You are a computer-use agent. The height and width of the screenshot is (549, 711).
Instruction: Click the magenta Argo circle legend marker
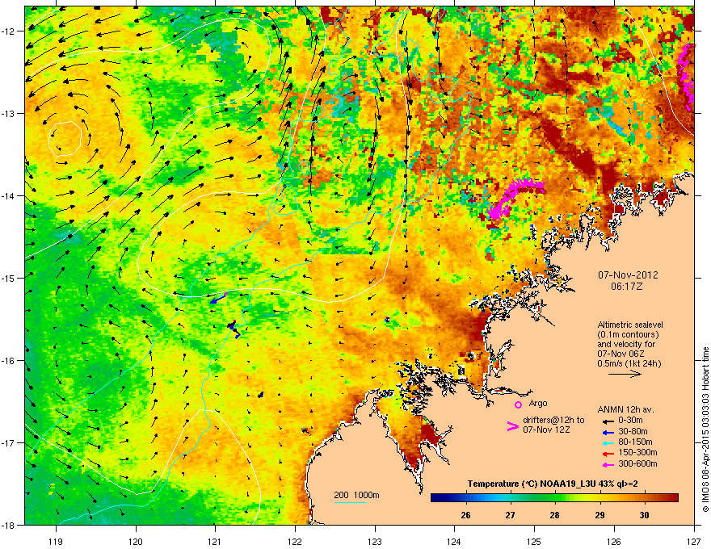pyautogui.click(x=518, y=404)
